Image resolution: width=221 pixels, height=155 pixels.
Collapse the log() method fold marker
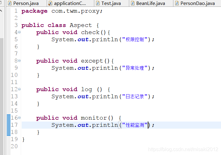[19, 89]
